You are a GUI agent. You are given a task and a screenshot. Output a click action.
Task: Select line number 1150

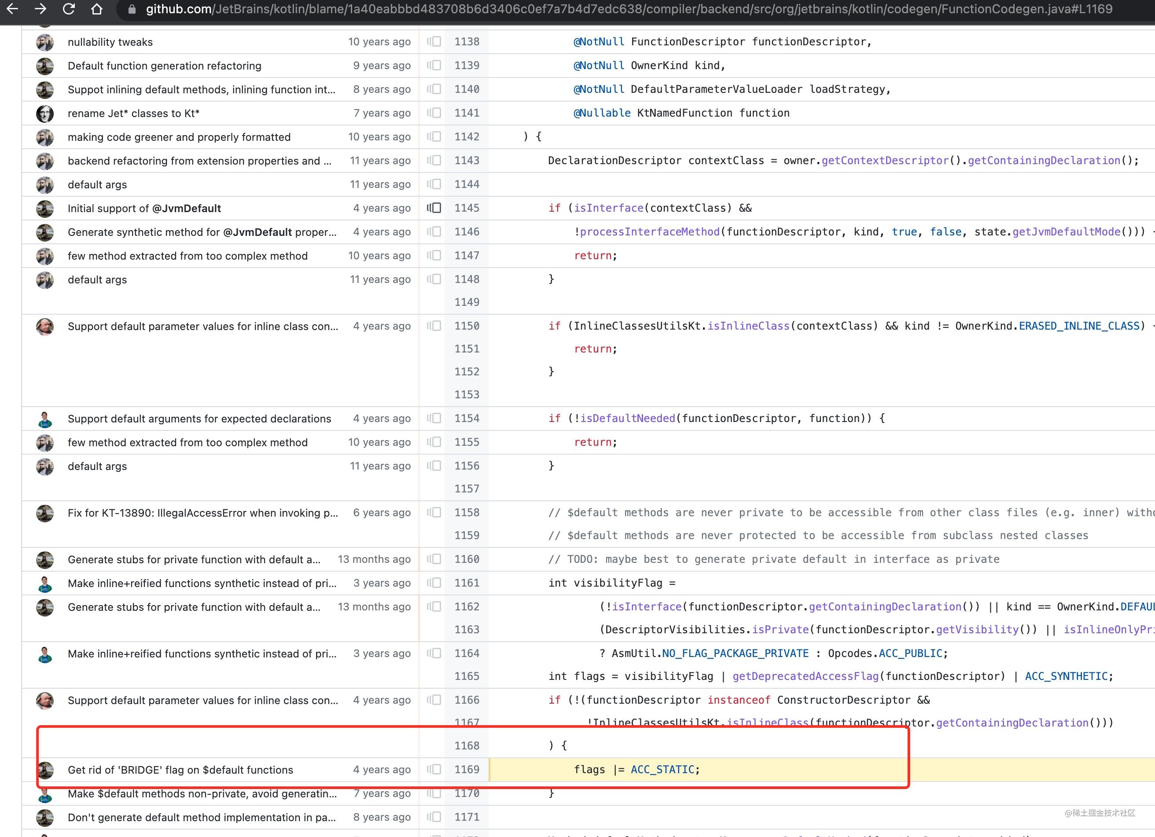click(467, 326)
